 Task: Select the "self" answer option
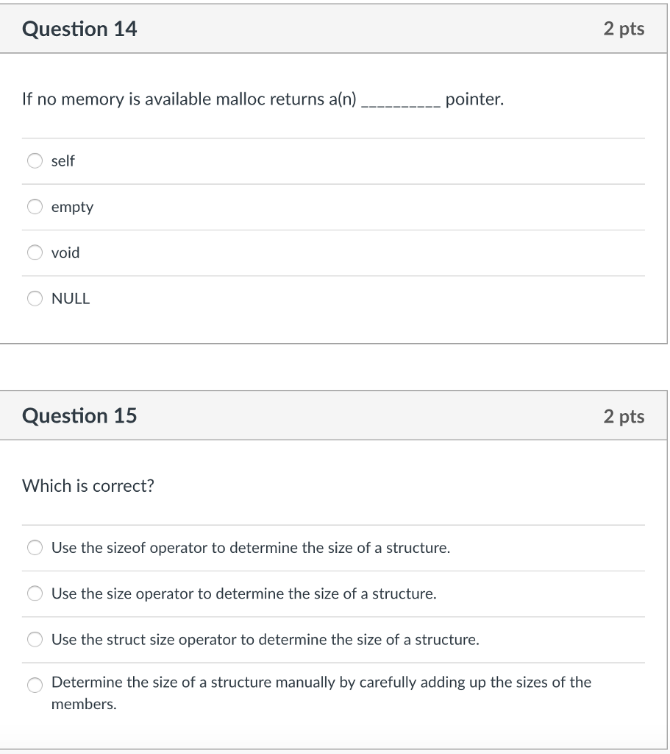tap(34, 161)
